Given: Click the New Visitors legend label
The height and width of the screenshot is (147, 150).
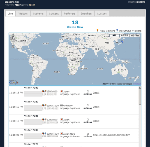Looking at the screenshot, I should 107,31.
